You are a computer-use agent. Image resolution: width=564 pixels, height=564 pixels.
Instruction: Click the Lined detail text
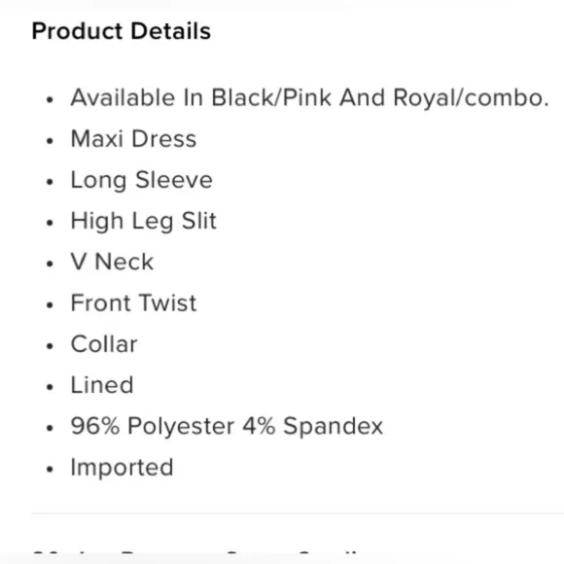(102, 385)
